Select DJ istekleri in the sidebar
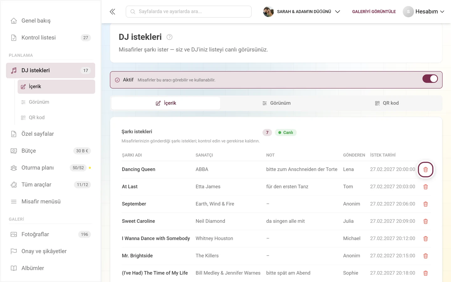451x282 pixels. (x=50, y=70)
